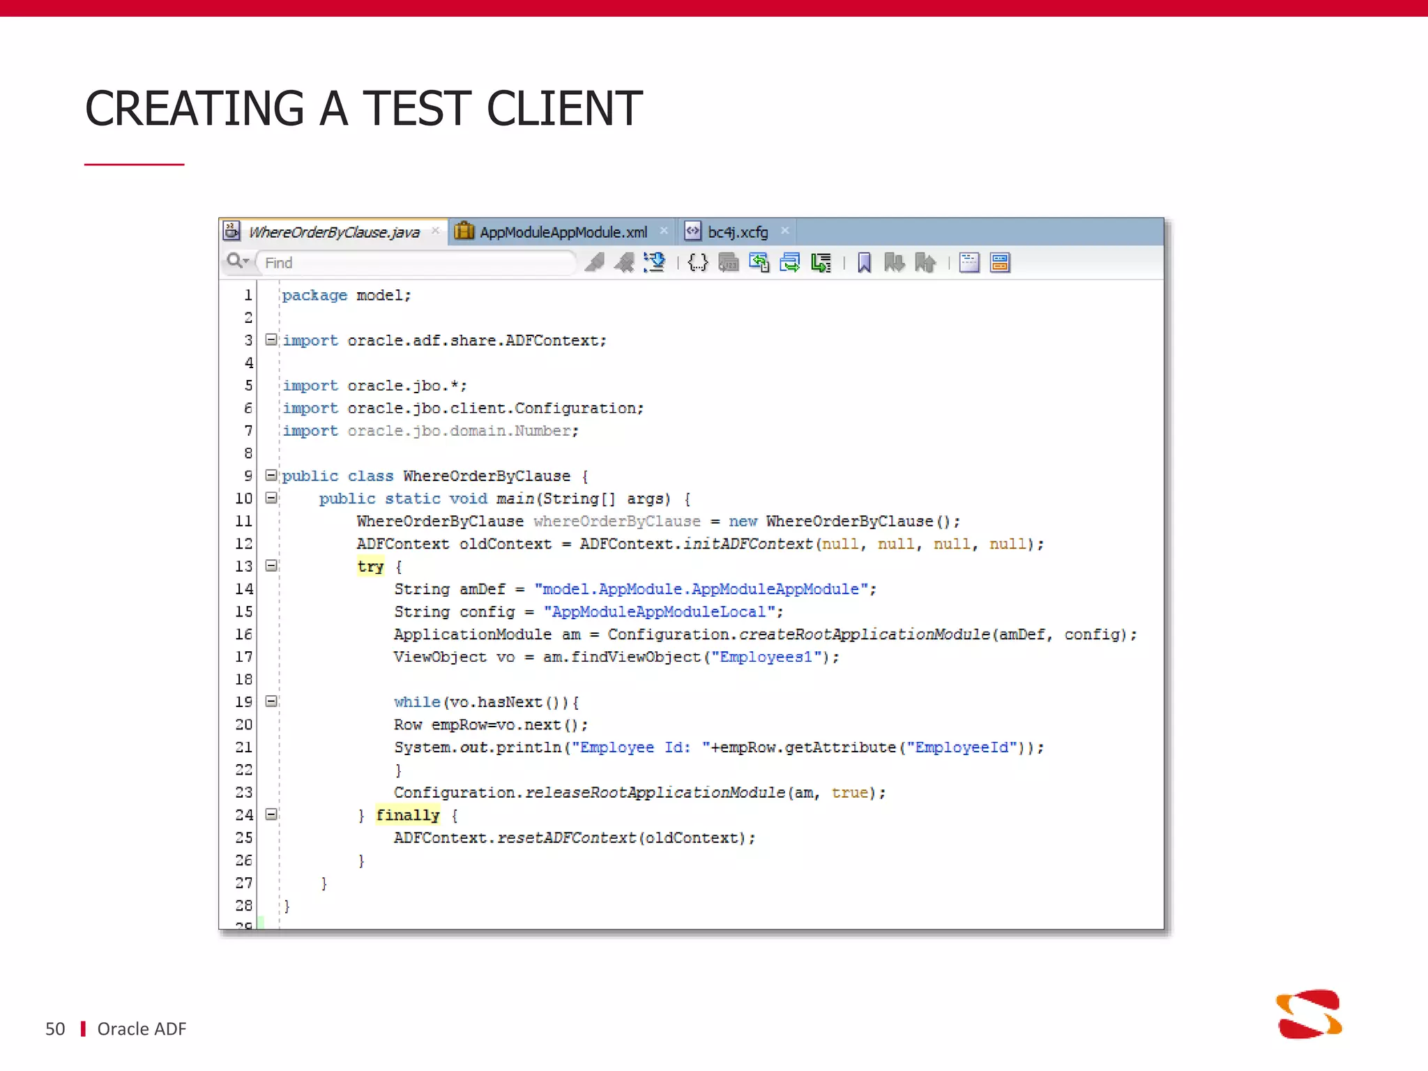Viewport: 1428px width, 1071px height.
Task: Go to previous bookmark icon
Action: tap(925, 263)
